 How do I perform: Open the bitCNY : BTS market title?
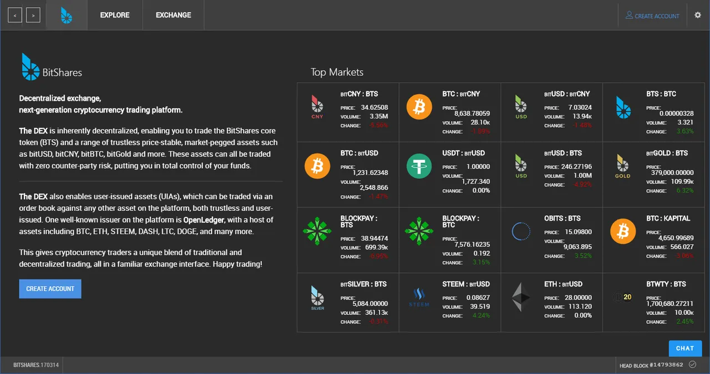pos(359,94)
